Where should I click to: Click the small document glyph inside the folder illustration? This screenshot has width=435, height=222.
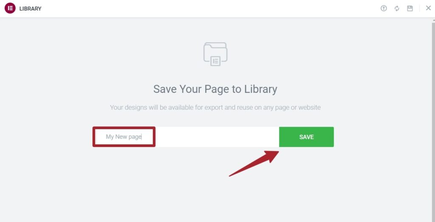click(x=215, y=61)
